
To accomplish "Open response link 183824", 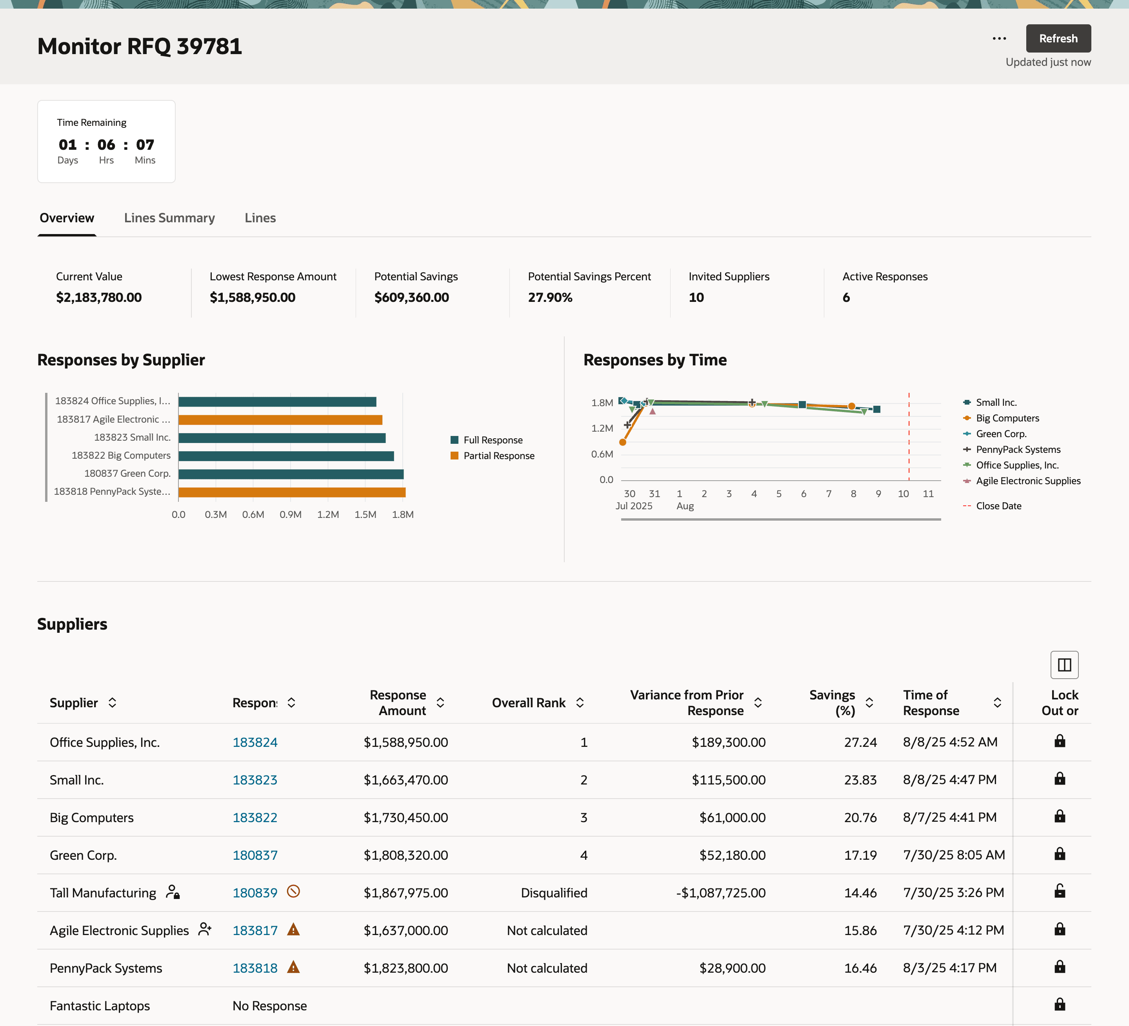I will click(x=255, y=742).
